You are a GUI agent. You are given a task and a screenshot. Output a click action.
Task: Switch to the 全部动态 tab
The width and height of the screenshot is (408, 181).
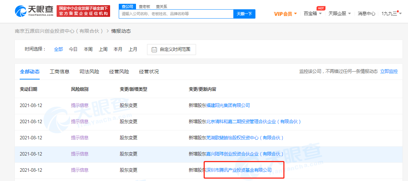click(30, 72)
